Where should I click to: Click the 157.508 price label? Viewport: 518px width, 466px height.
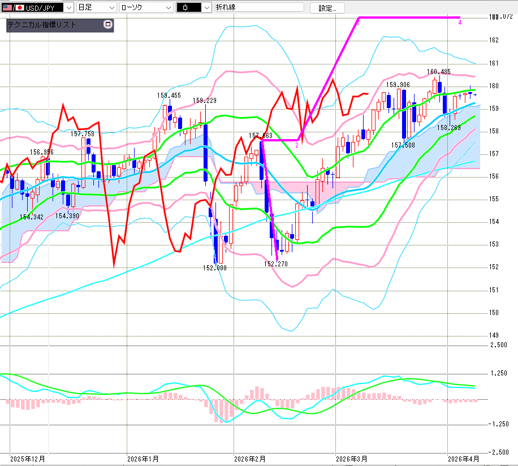pyautogui.click(x=403, y=145)
